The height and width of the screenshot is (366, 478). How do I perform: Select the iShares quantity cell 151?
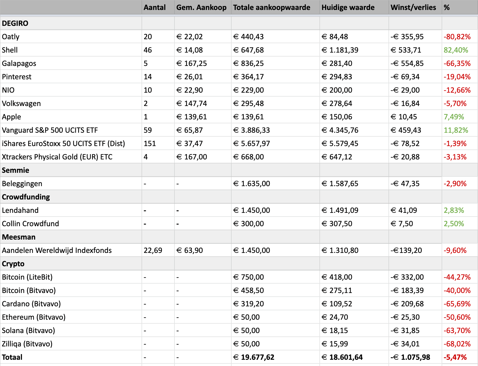pyautogui.click(x=158, y=144)
